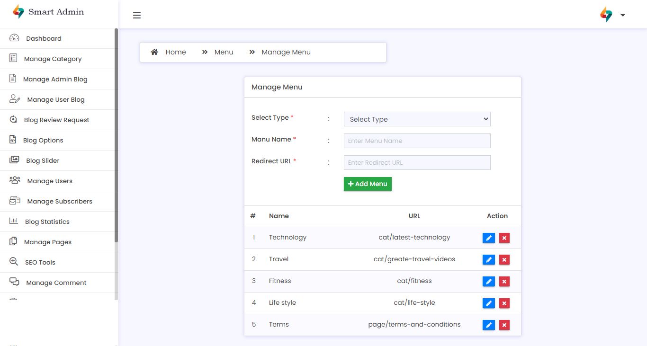The width and height of the screenshot is (647, 346).
Task: Open the Select Type dropdown
Action: pyautogui.click(x=417, y=119)
